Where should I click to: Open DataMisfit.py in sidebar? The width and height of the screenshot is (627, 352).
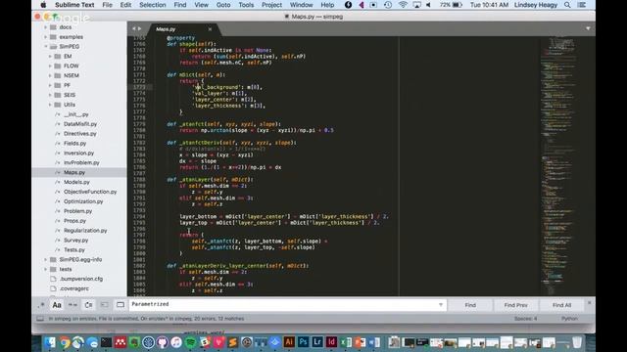coord(80,124)
